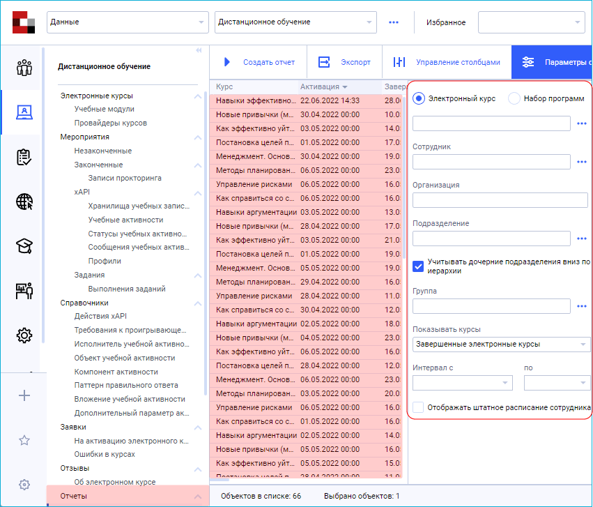
Task: Click the plus icon in the lower sidebar
Action: pyautogui.click(x=24, y=395)
